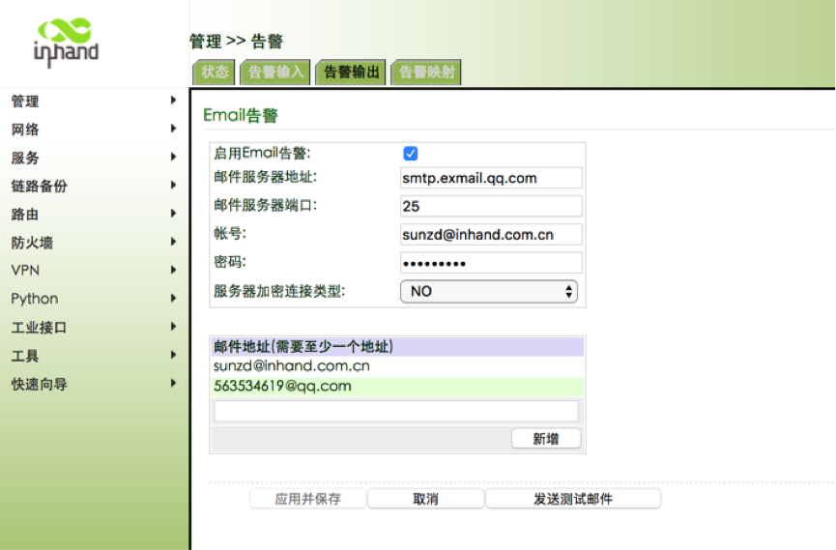
Task: Click the 邮件服务器地址 input field
Action: coord(491,178)
